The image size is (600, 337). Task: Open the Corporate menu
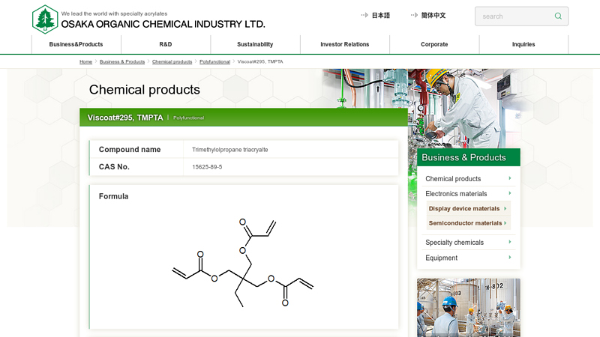pyautogui.click(x=434, y=44)
